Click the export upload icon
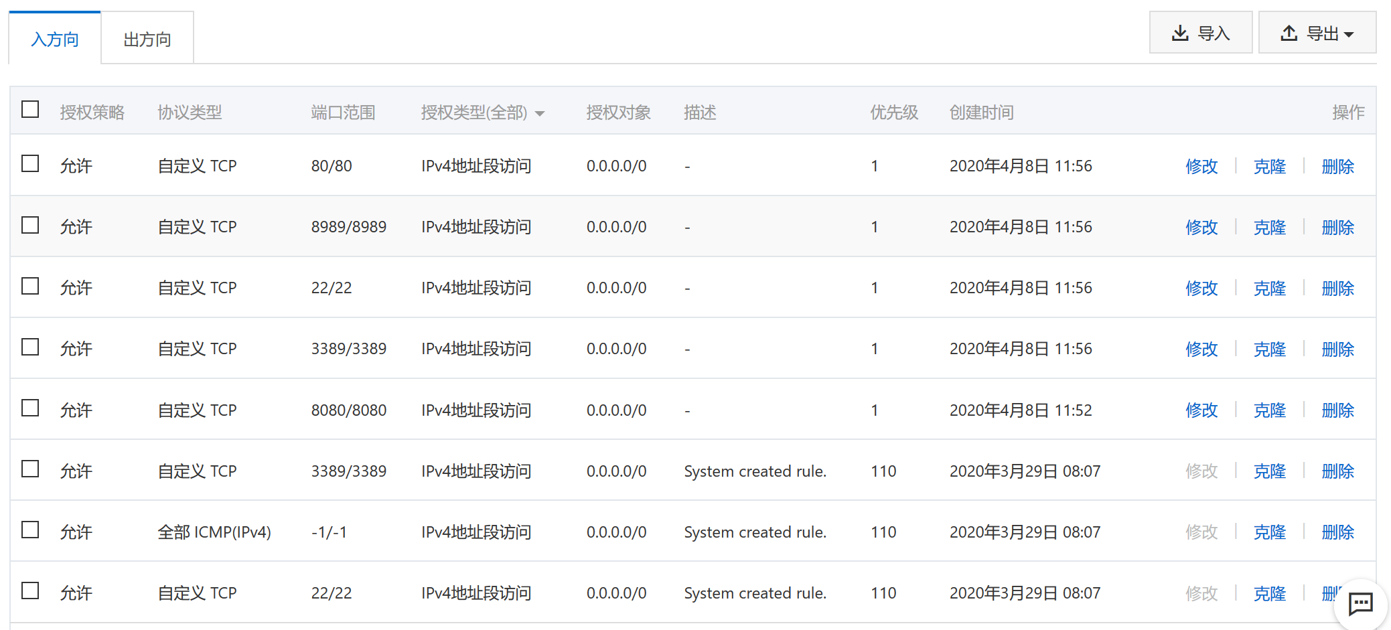Viewport: 1391px width, 630px height. coord(1289,33)
